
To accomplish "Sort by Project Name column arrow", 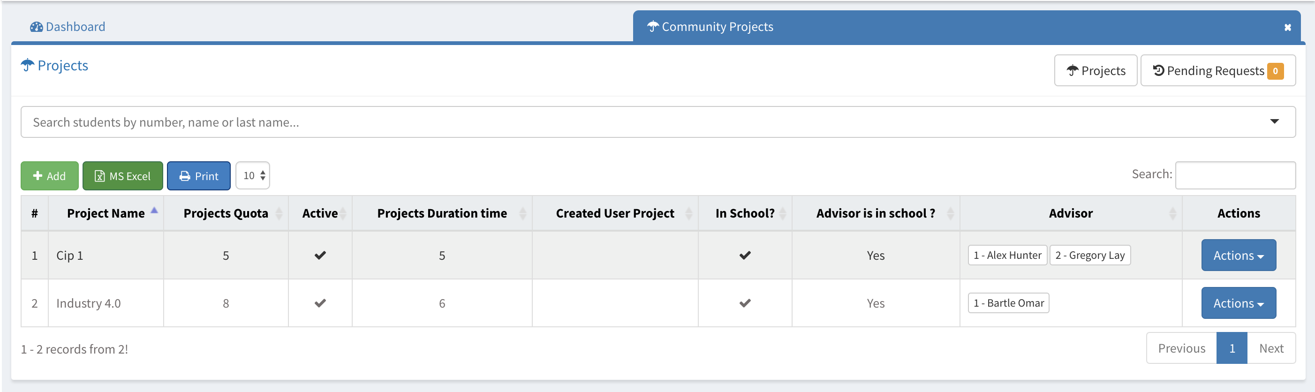I will [x=154, y=211].
